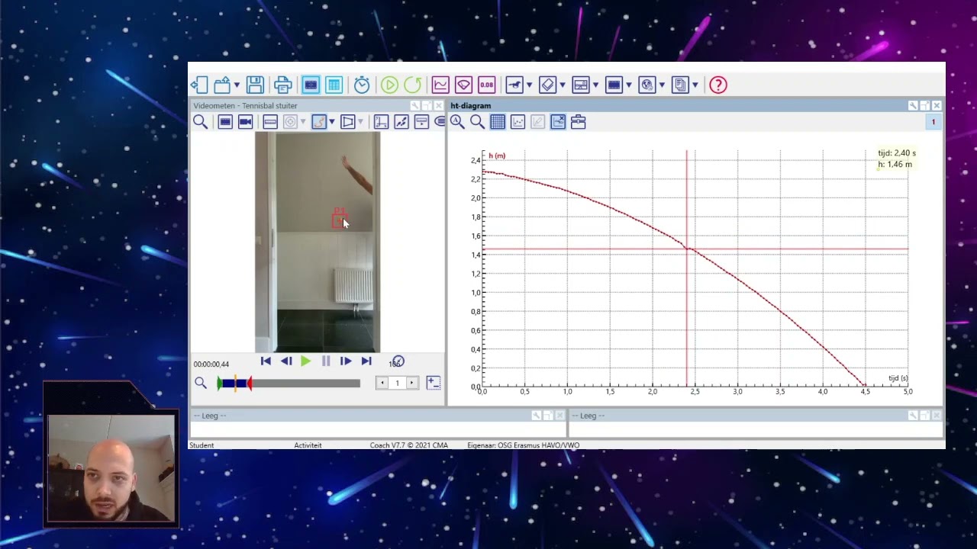Click the wrench icon in Videometen title bar
The image size is (977, 549).
point(415,106)
